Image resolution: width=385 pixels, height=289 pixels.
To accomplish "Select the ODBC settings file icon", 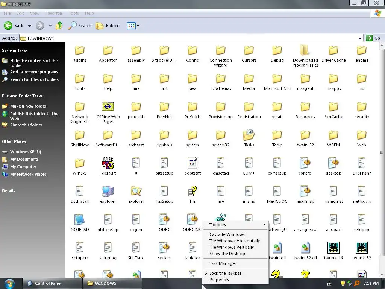I will (x=164, y=219).
